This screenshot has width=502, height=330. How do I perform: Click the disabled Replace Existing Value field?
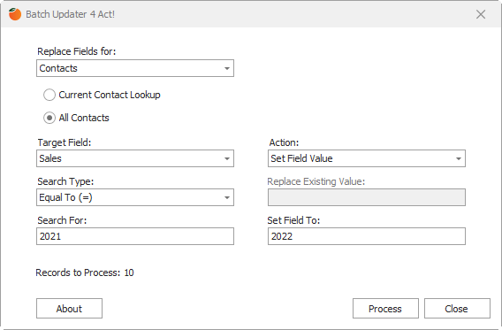[367, 197]
